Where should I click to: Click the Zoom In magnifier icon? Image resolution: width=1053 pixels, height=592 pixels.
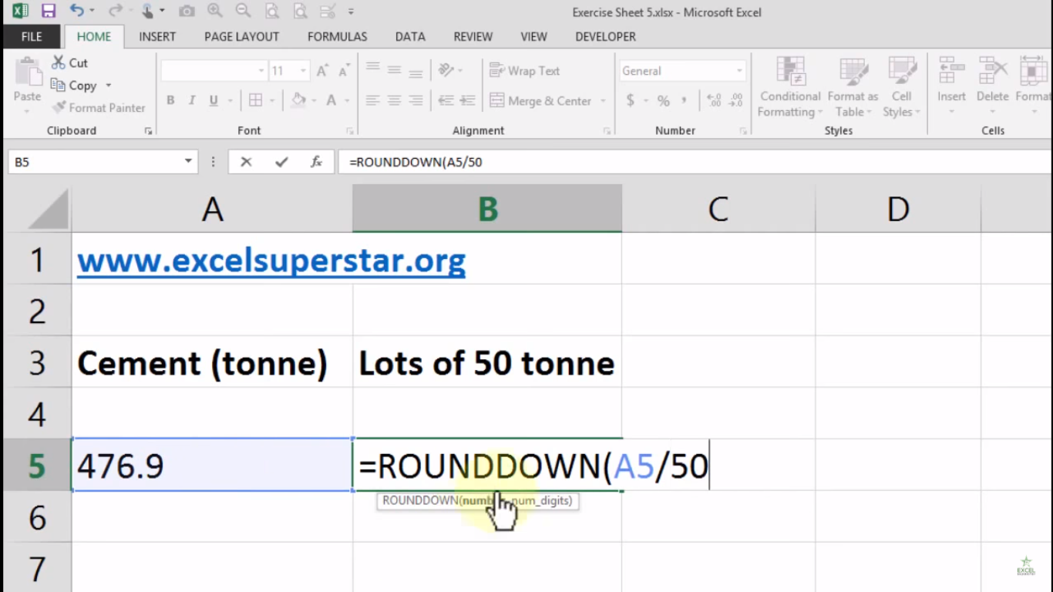(215, 11)
